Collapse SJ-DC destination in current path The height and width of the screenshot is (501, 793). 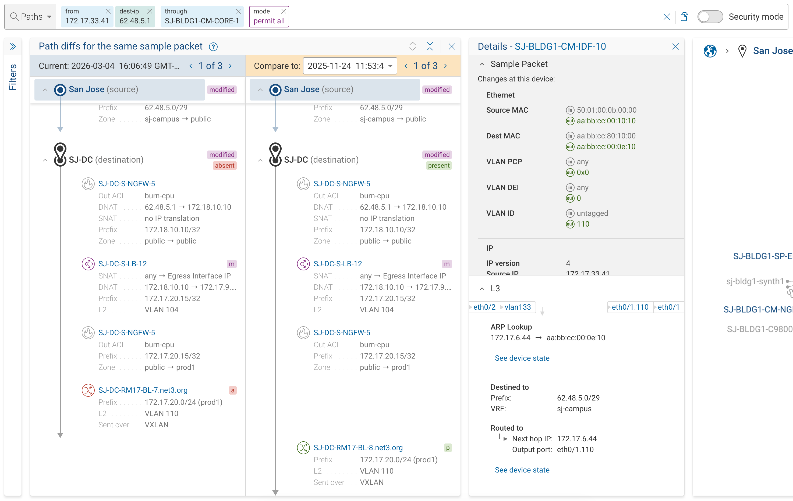pyautogui.click(x=45, y=160)
